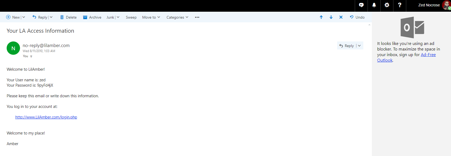This screenshot has width=451, height=156.
Task: Click the Your User name is: zed line
Action: click(x=26, y=80)
